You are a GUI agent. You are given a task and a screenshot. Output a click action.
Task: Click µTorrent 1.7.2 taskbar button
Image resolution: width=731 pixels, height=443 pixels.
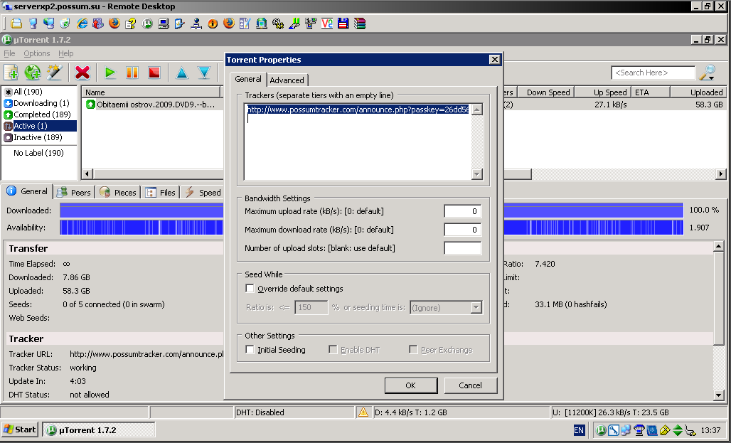click(99, 429)
